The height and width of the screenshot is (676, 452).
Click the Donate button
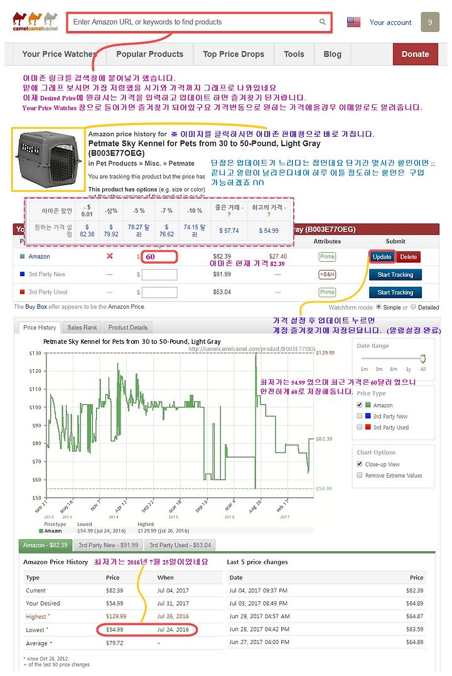pos(415,54)
